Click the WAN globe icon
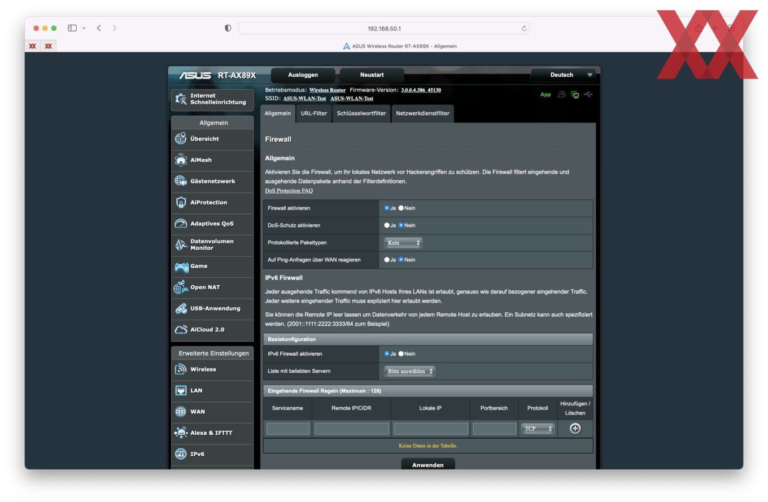 pyautogui.click(x=181, y=412)
